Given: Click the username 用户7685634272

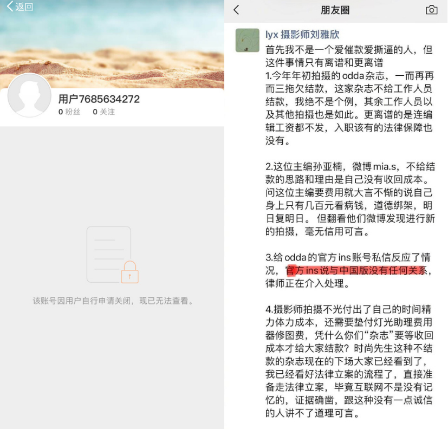Looking at the screenshot, I should [x=99, y=99].
